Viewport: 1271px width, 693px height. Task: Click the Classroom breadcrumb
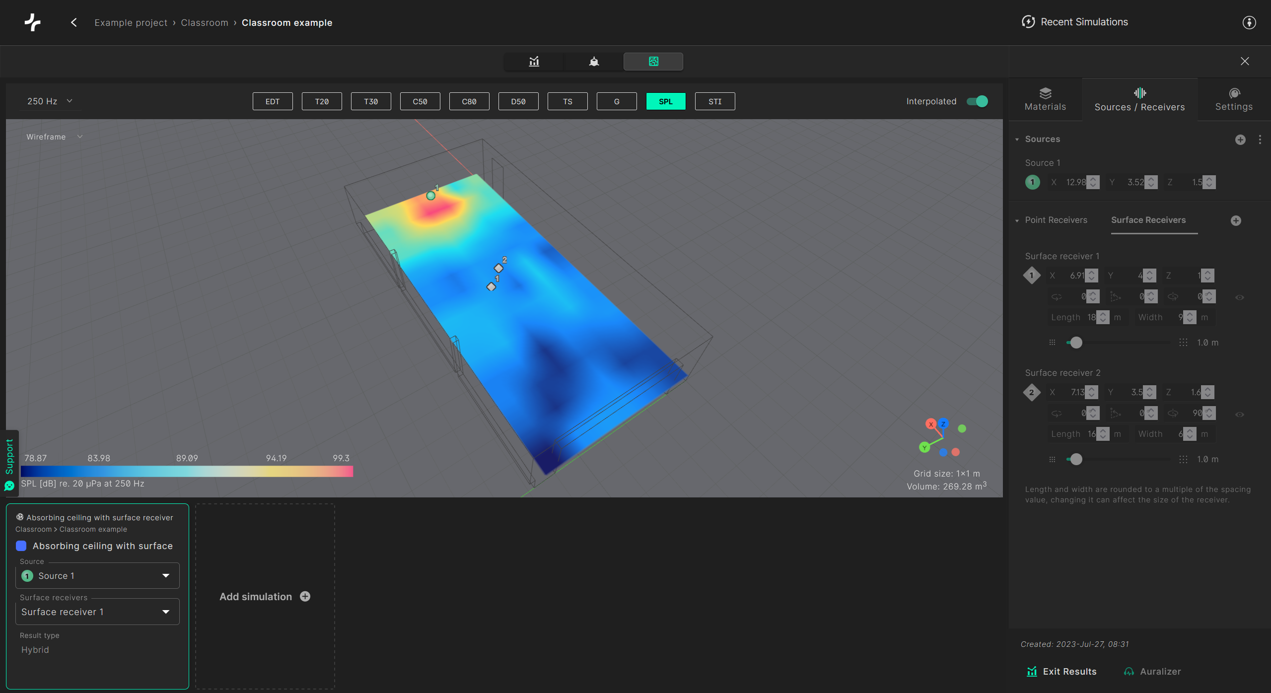click(205, 23)
